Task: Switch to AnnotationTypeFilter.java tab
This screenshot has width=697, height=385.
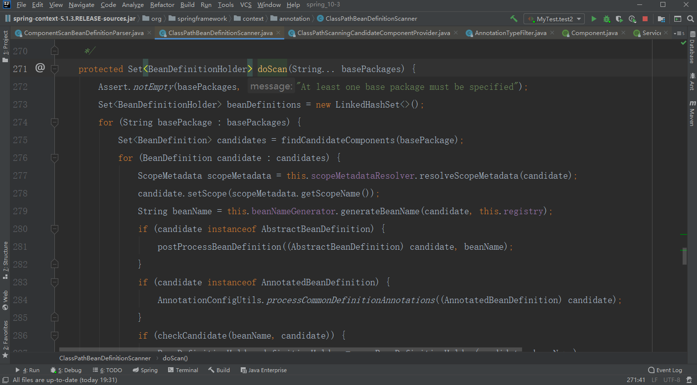Action: (511, 33)
